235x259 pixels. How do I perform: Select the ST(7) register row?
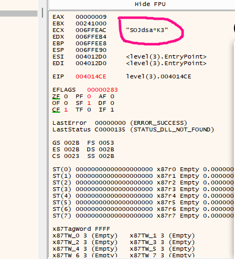coord(143,216)
